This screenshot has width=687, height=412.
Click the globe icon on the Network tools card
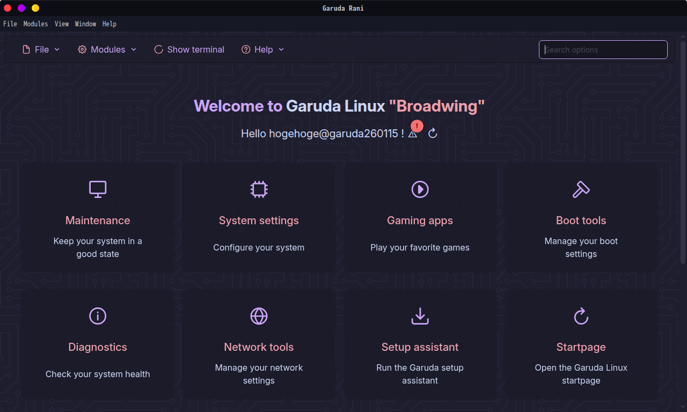(x=259, y=316)
